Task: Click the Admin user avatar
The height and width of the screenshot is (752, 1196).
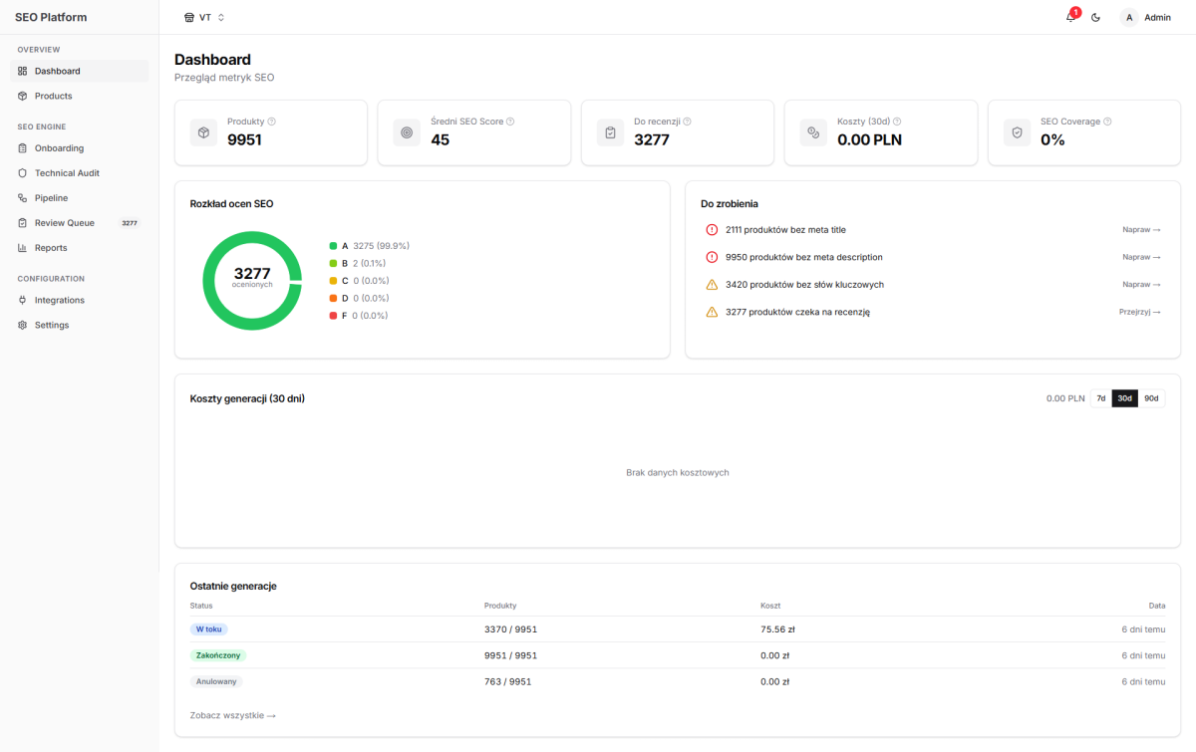Action: (1129, 17)
